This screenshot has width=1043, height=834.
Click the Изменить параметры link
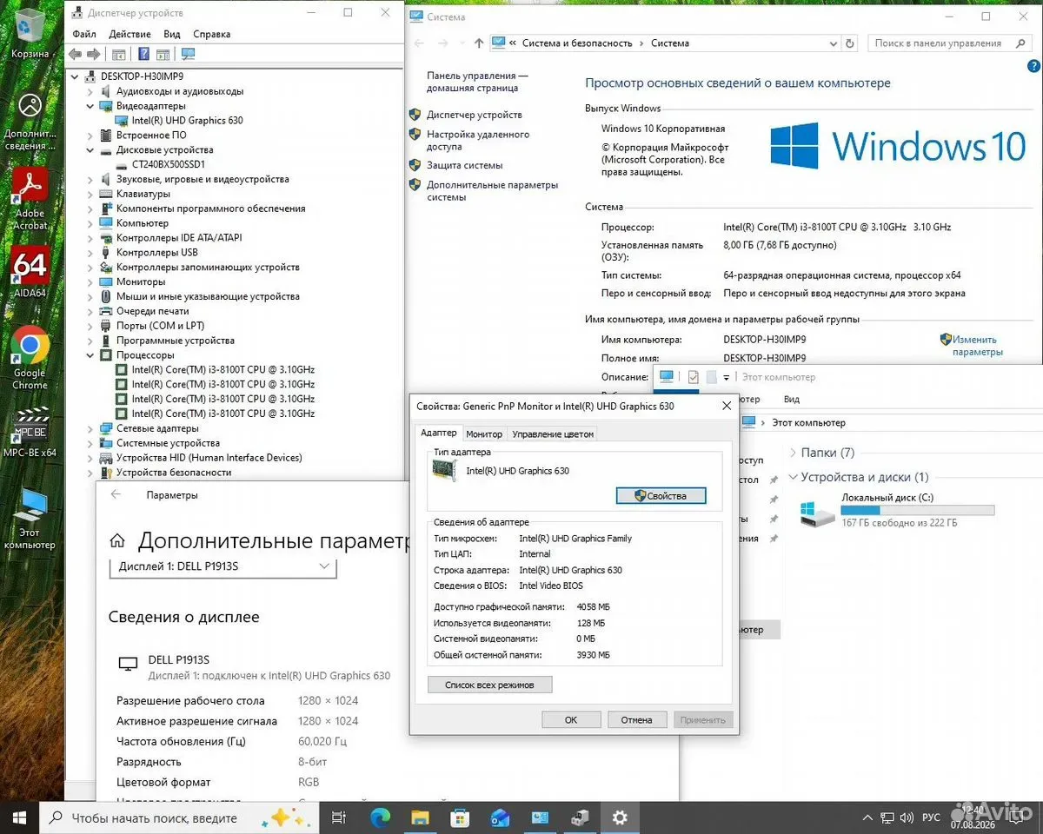(x=977, y=346)
